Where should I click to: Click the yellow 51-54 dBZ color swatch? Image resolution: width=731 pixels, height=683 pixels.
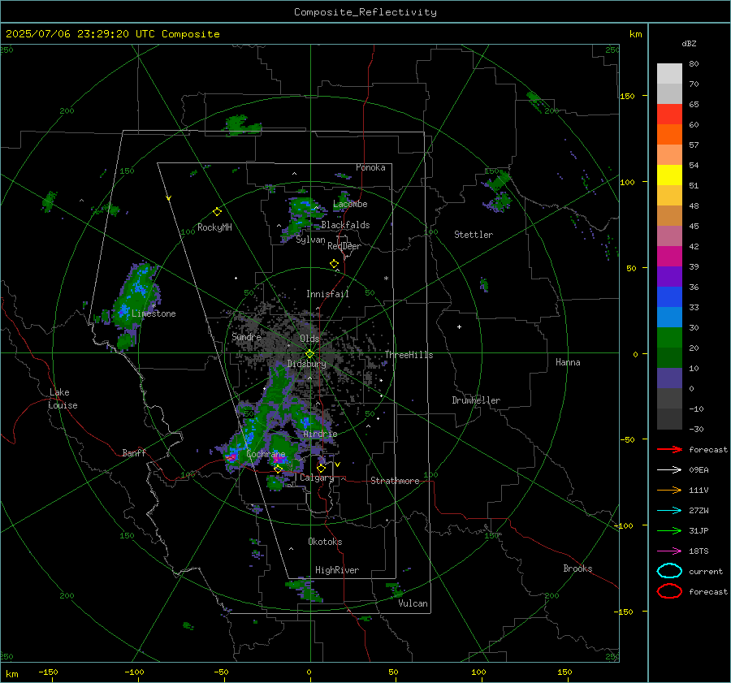click(x=669, y=175)
